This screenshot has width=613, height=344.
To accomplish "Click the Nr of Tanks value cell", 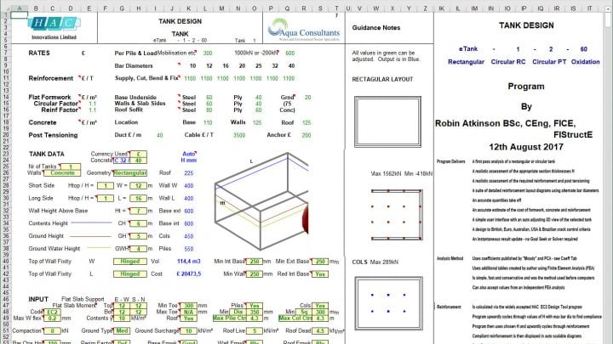I will pos(71,166).
